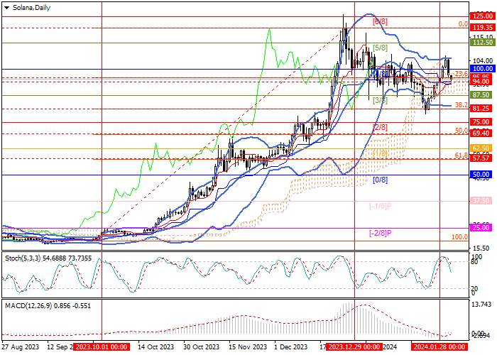
Task: Select the orange 62.50 price label
Action: [481, 148]
